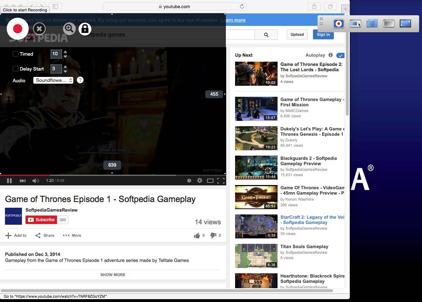Mute the video volume speaker icon
The image size is (422, 302).
tap(35, 180)
